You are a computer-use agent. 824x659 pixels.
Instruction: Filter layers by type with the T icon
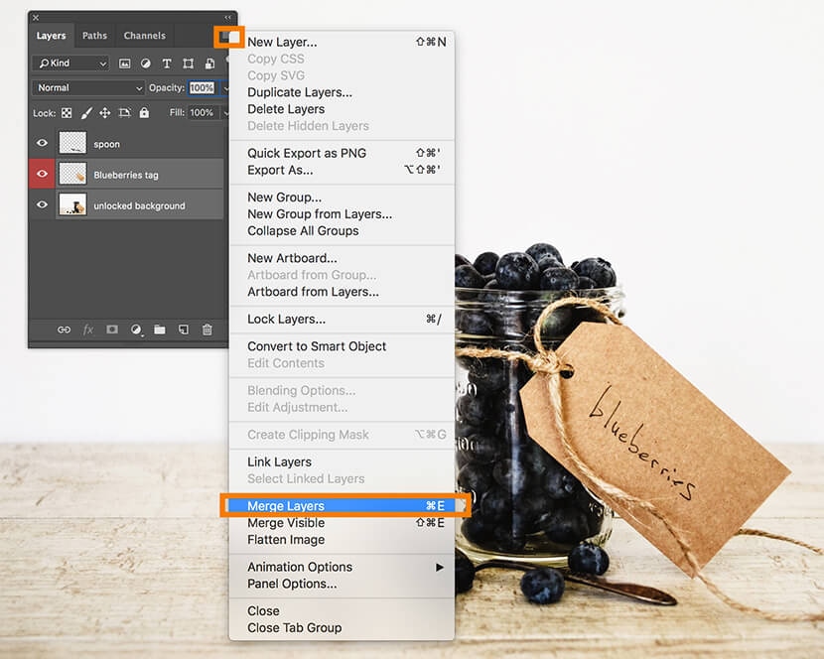coord(166,64)
